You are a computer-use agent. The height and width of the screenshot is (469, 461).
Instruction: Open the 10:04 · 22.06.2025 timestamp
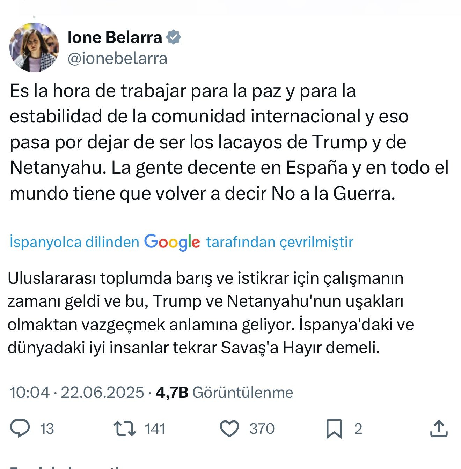[77, 393]
